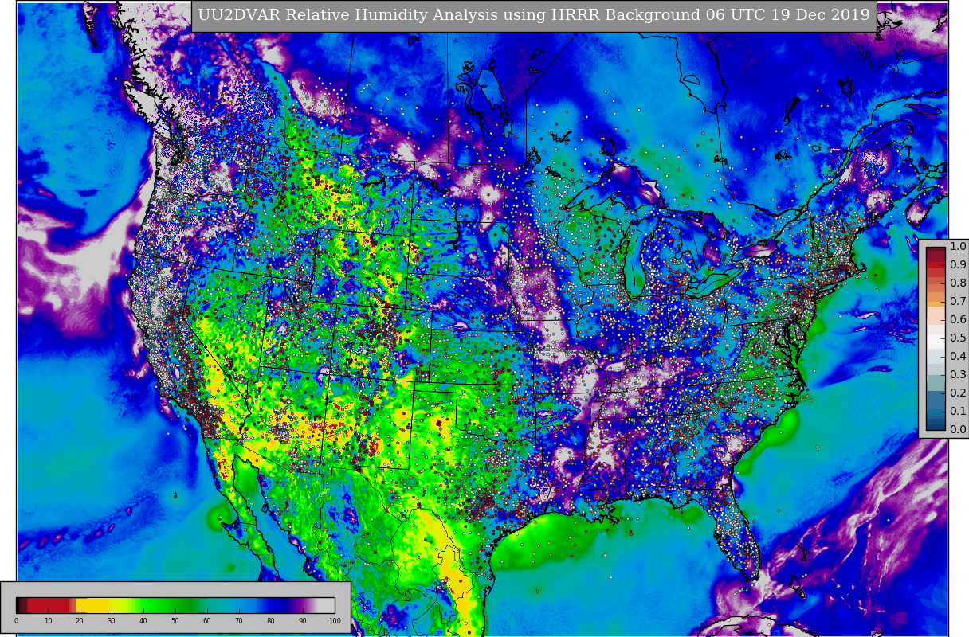Pick the dark blue swatch beside 0.0
The height and width of the screenshot is (637, 969).
[936, 425]
